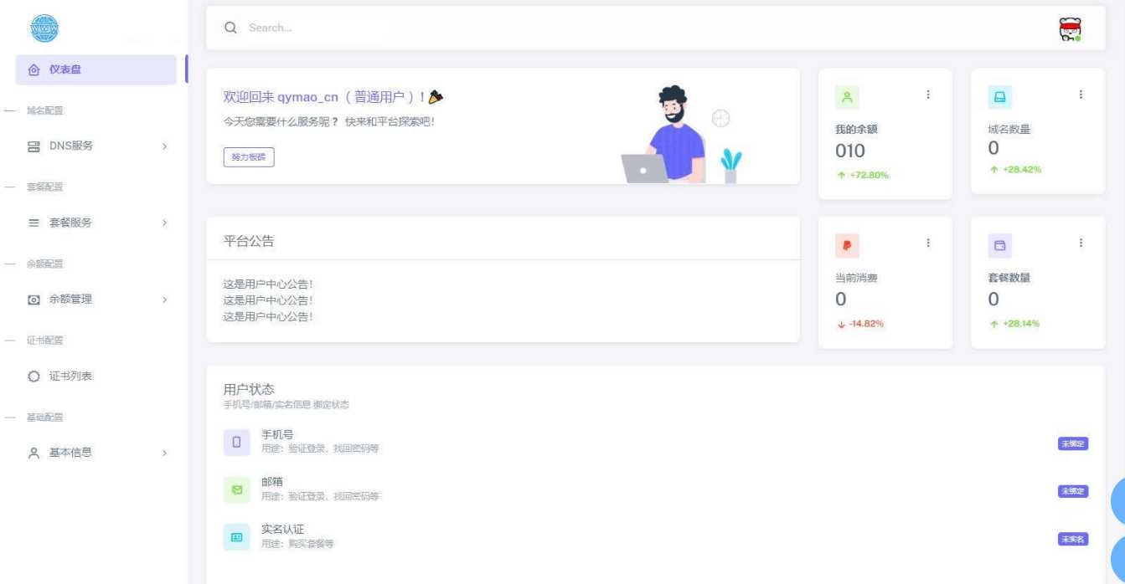Viewport: 1125px width, 584px height.
Task: Click the globe logo in sidebar header
Action: [x=44, y=29]
